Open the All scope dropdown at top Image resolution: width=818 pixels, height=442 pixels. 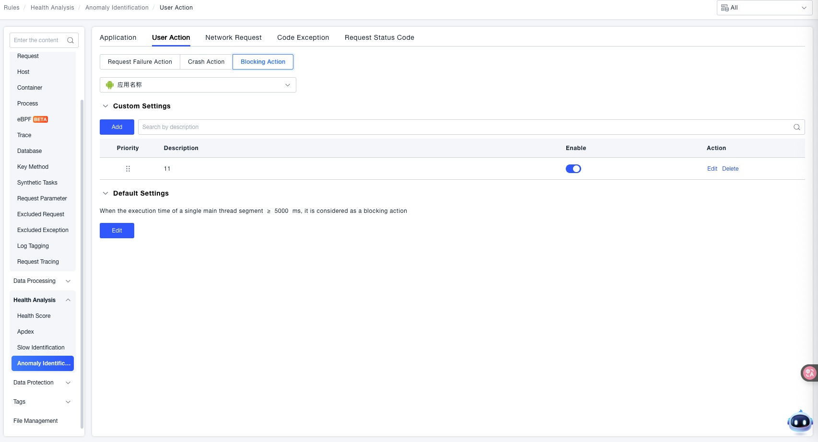tap(764, 8)
